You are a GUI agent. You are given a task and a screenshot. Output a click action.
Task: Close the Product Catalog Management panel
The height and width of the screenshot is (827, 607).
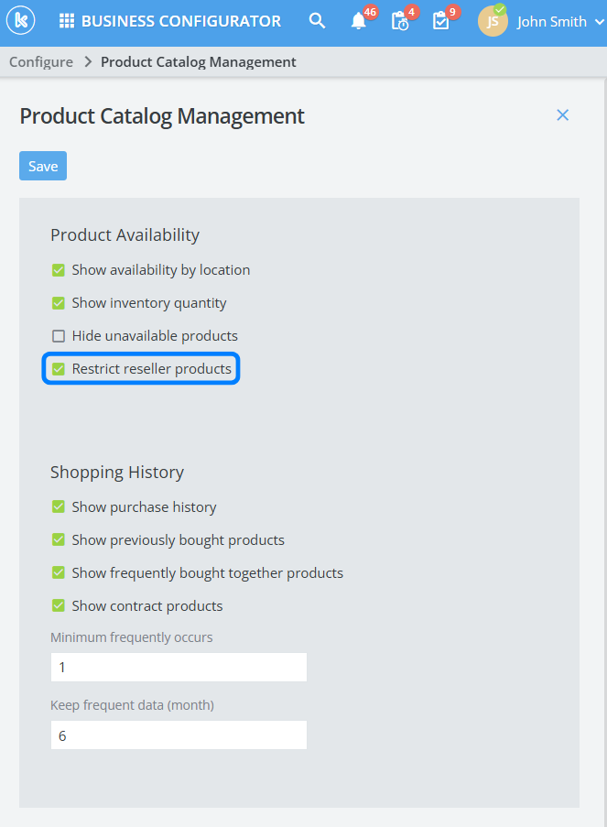tap(563, 114)
